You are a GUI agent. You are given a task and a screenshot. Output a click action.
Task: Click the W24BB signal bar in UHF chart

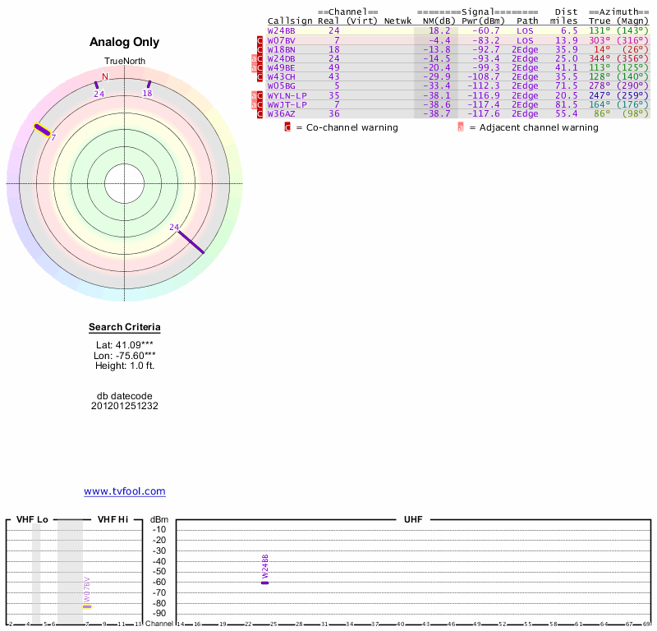264,582
